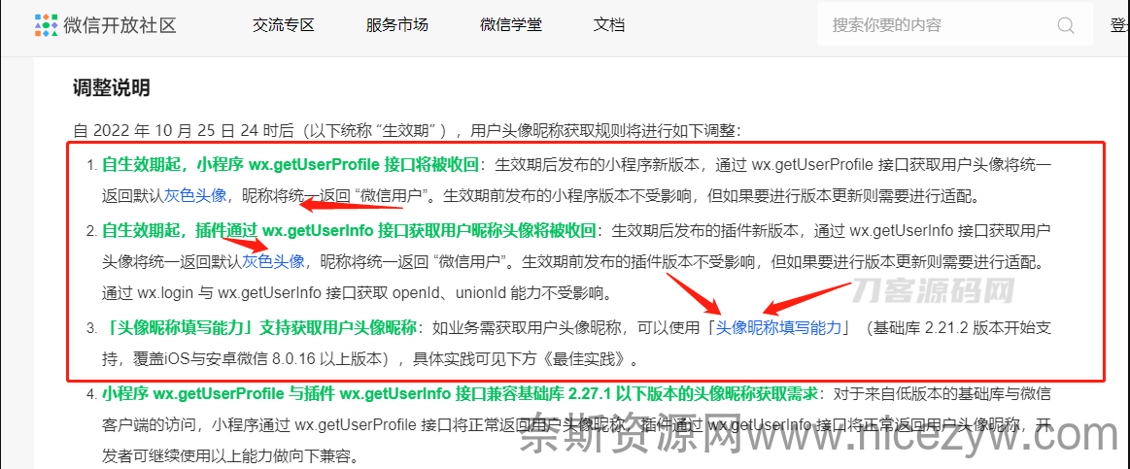Click the line 通过 wx.login 与 wx.getUserInfo 接口获取 openId

[x=357, y=293]
